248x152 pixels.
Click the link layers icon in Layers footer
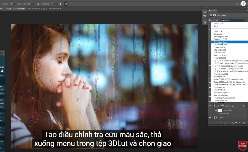click(x=221, y=123)
